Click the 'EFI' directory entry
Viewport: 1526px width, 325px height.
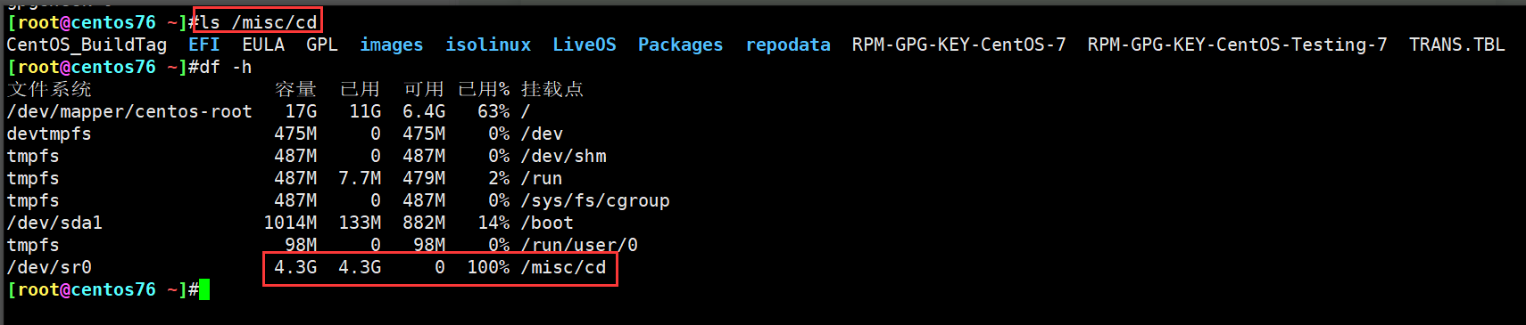(x=204, y=45)
